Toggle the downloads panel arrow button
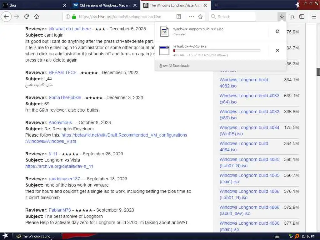Viewport: 320px width, 240px height. pos(282,17)
